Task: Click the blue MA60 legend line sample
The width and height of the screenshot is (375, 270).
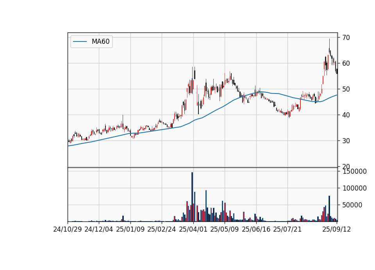Action: coord(80,41)
